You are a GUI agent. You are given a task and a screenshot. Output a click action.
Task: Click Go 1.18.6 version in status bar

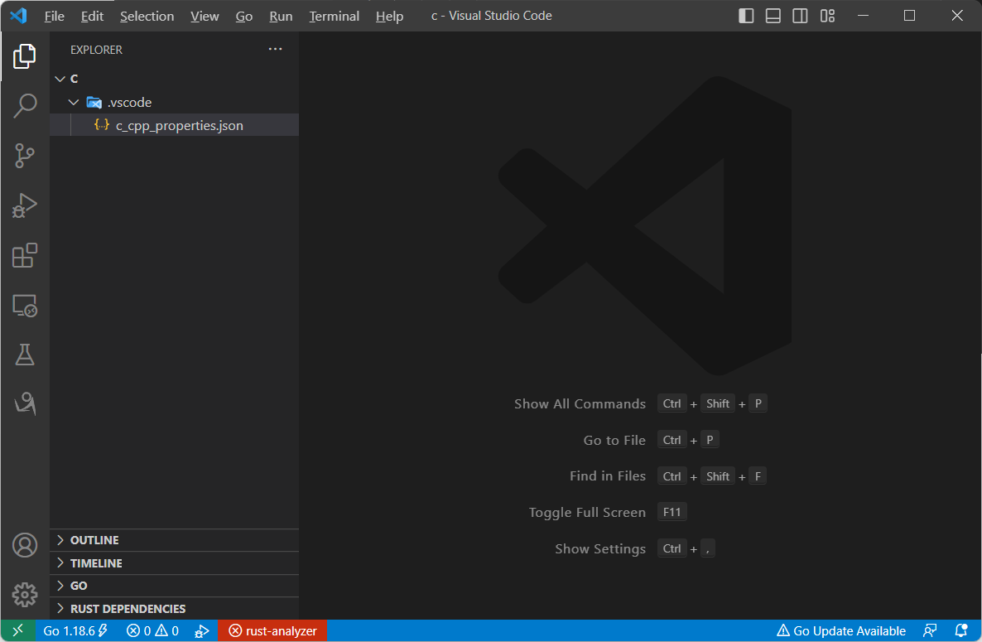coord(75,630)
